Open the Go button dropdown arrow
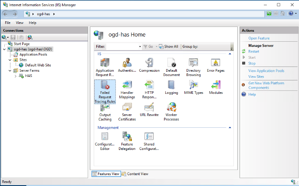 [157, 46]
